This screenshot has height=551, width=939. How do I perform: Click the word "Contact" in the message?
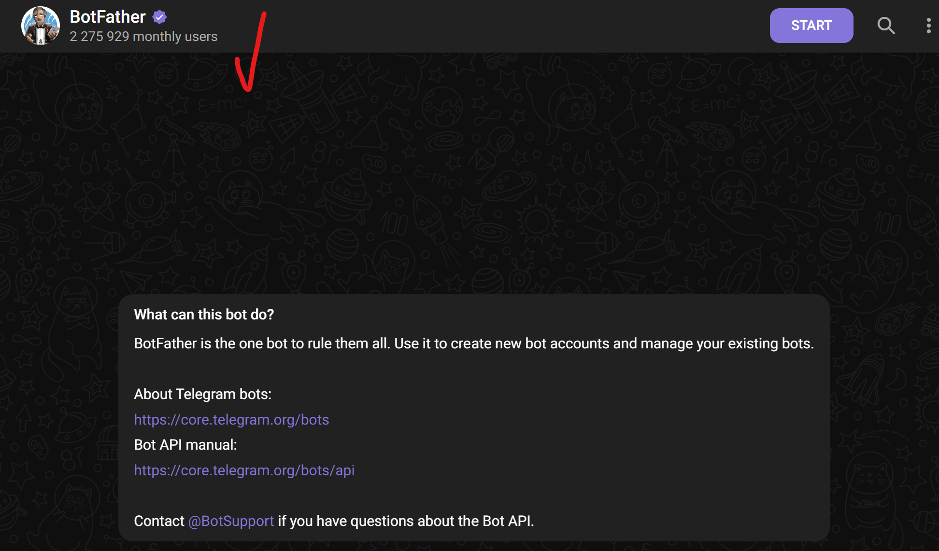point(159,521)
